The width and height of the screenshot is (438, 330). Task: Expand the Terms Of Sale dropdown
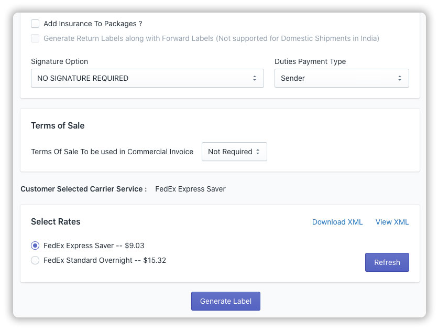[234, 152]
